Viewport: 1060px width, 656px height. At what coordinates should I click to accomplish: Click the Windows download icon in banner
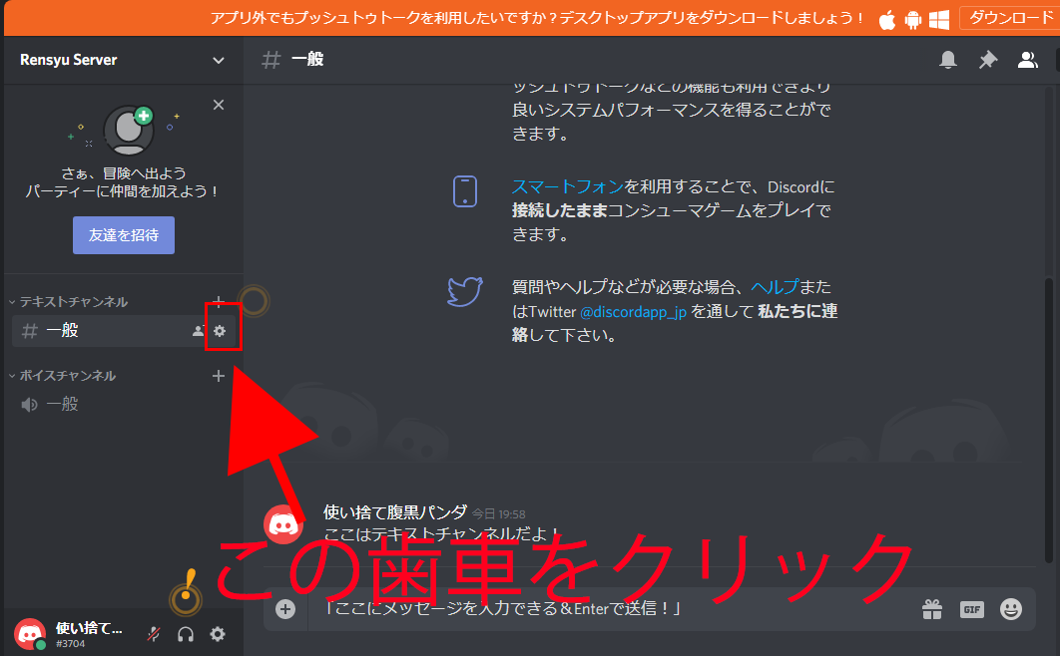pos(939,20)
